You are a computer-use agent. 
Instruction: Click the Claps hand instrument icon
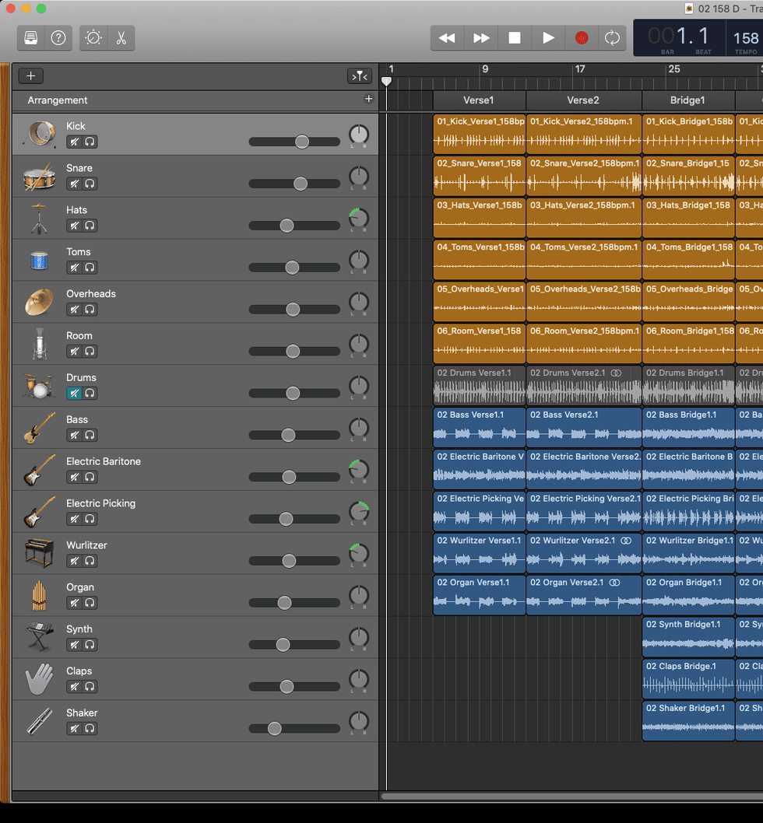click(39, 679)
